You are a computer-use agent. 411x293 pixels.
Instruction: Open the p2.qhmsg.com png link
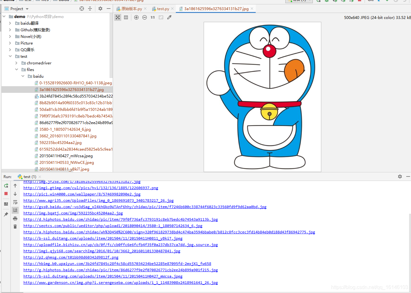(71, 257)
